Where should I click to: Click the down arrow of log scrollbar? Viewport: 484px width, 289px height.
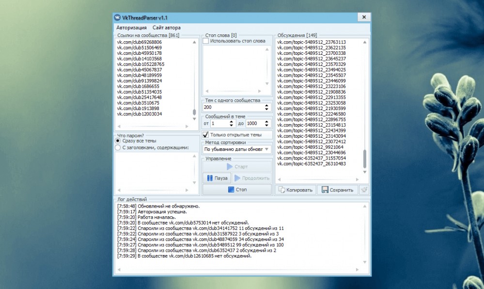tap(364, 262)
